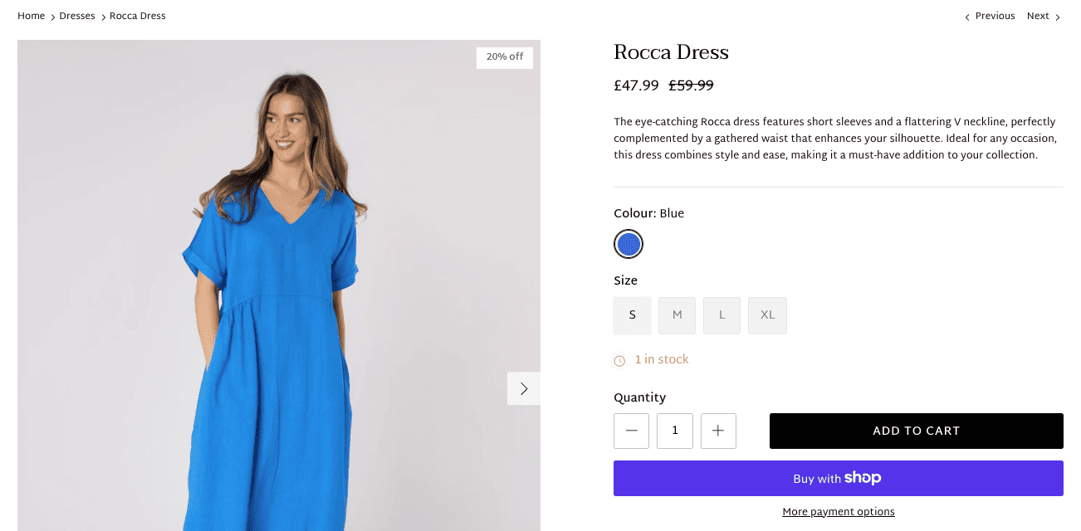This screenshot has height=531, width=1081.
Task: Decrease quantity with the minus button
Action: 631,431
